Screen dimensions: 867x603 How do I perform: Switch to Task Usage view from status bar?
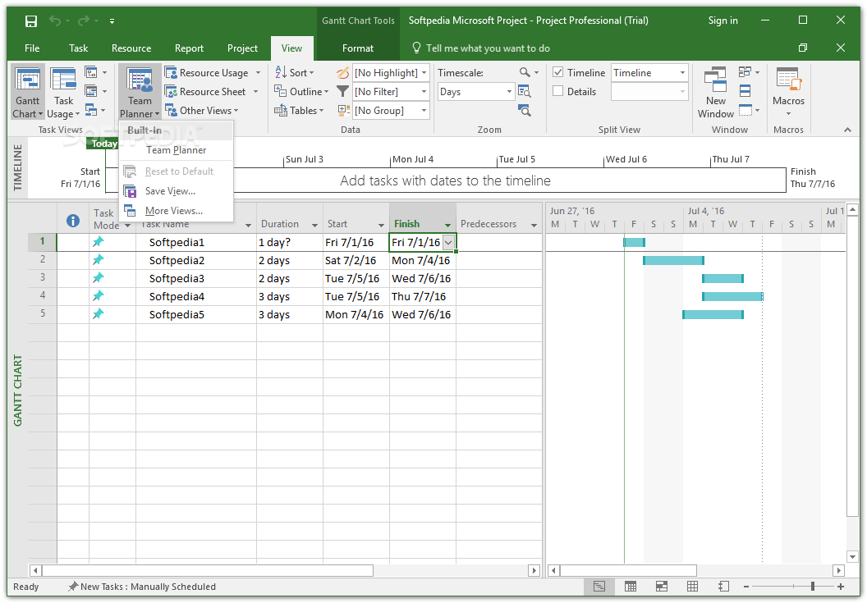point(631,587)
